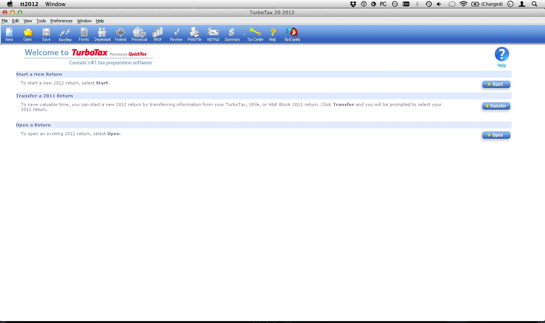Click the Bluetooth menu bar icon
This screenshot has height=323, width=545.
point(417,4)
